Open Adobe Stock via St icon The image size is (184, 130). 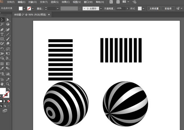[x=118, y=2]
